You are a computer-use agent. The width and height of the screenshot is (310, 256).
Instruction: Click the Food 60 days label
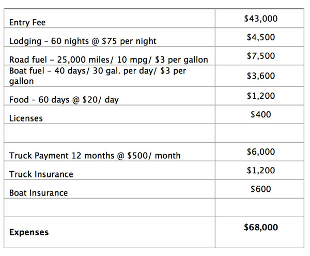pyautogui.click(x=64, y=100)
